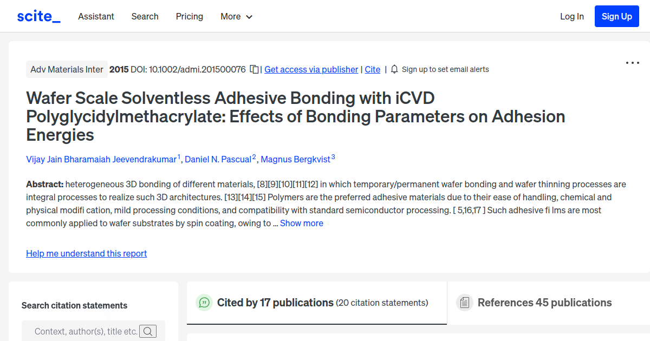Click the bell icon for email alerts
Viewport: 650px width, 341px height.
394,69
